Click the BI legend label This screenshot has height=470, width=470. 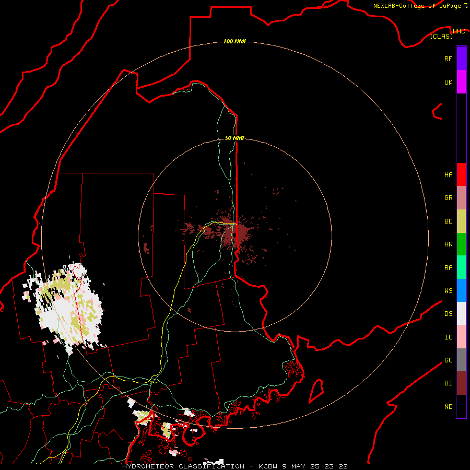(x=448, y=383)
